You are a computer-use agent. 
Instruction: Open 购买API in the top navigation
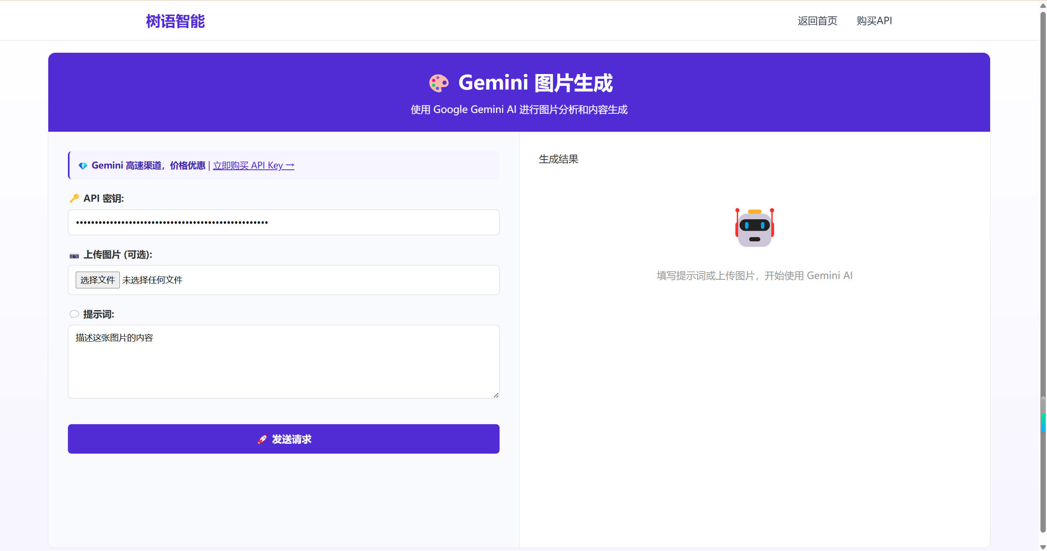point(874,21)
